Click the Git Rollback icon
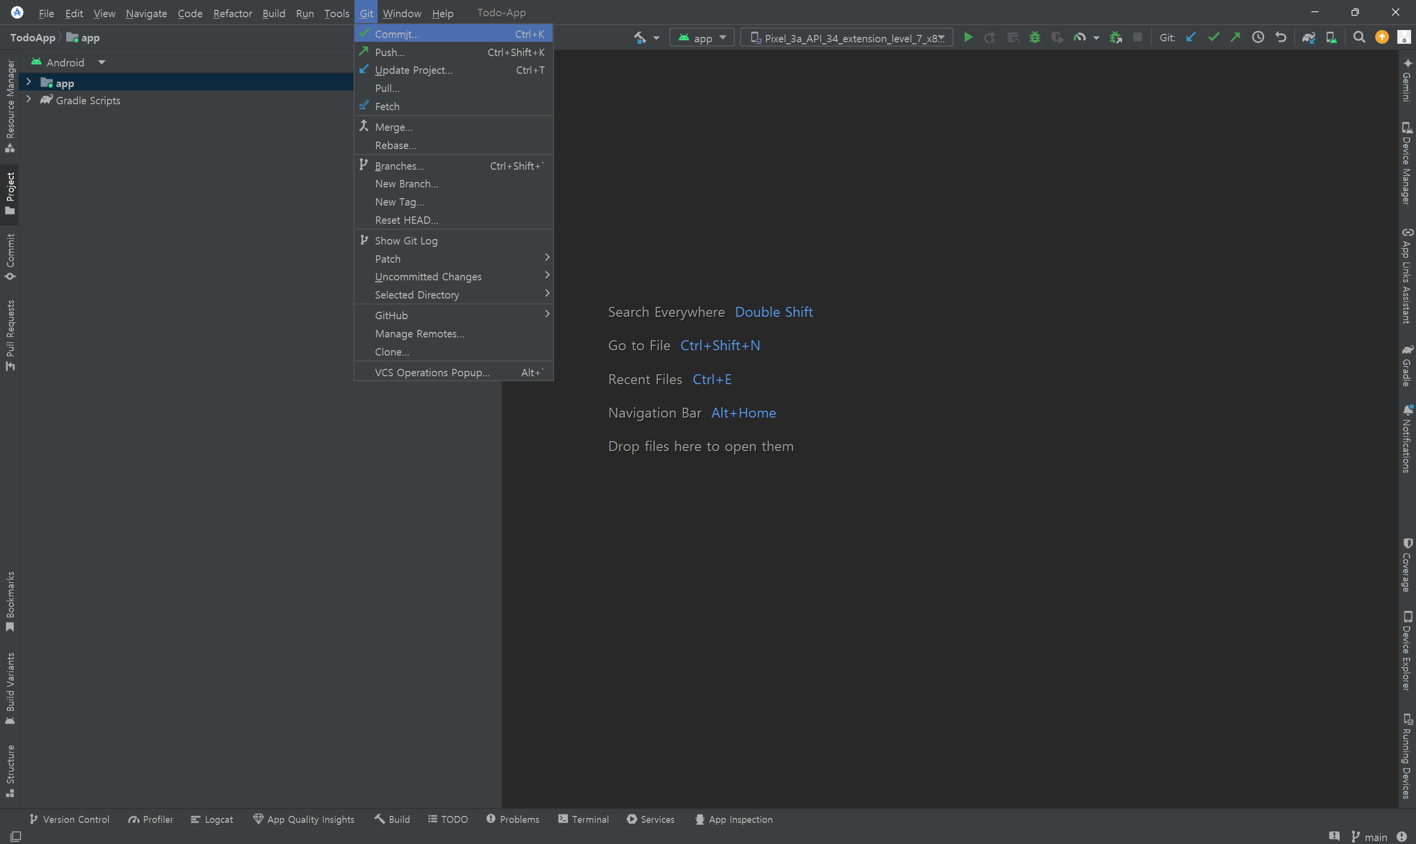 click(x=1281, y=37)
